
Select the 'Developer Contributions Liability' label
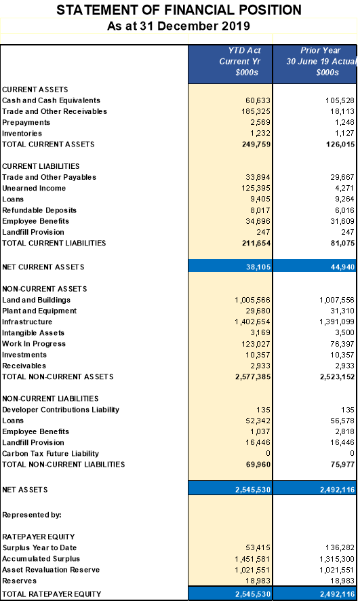tap(60, 410)
